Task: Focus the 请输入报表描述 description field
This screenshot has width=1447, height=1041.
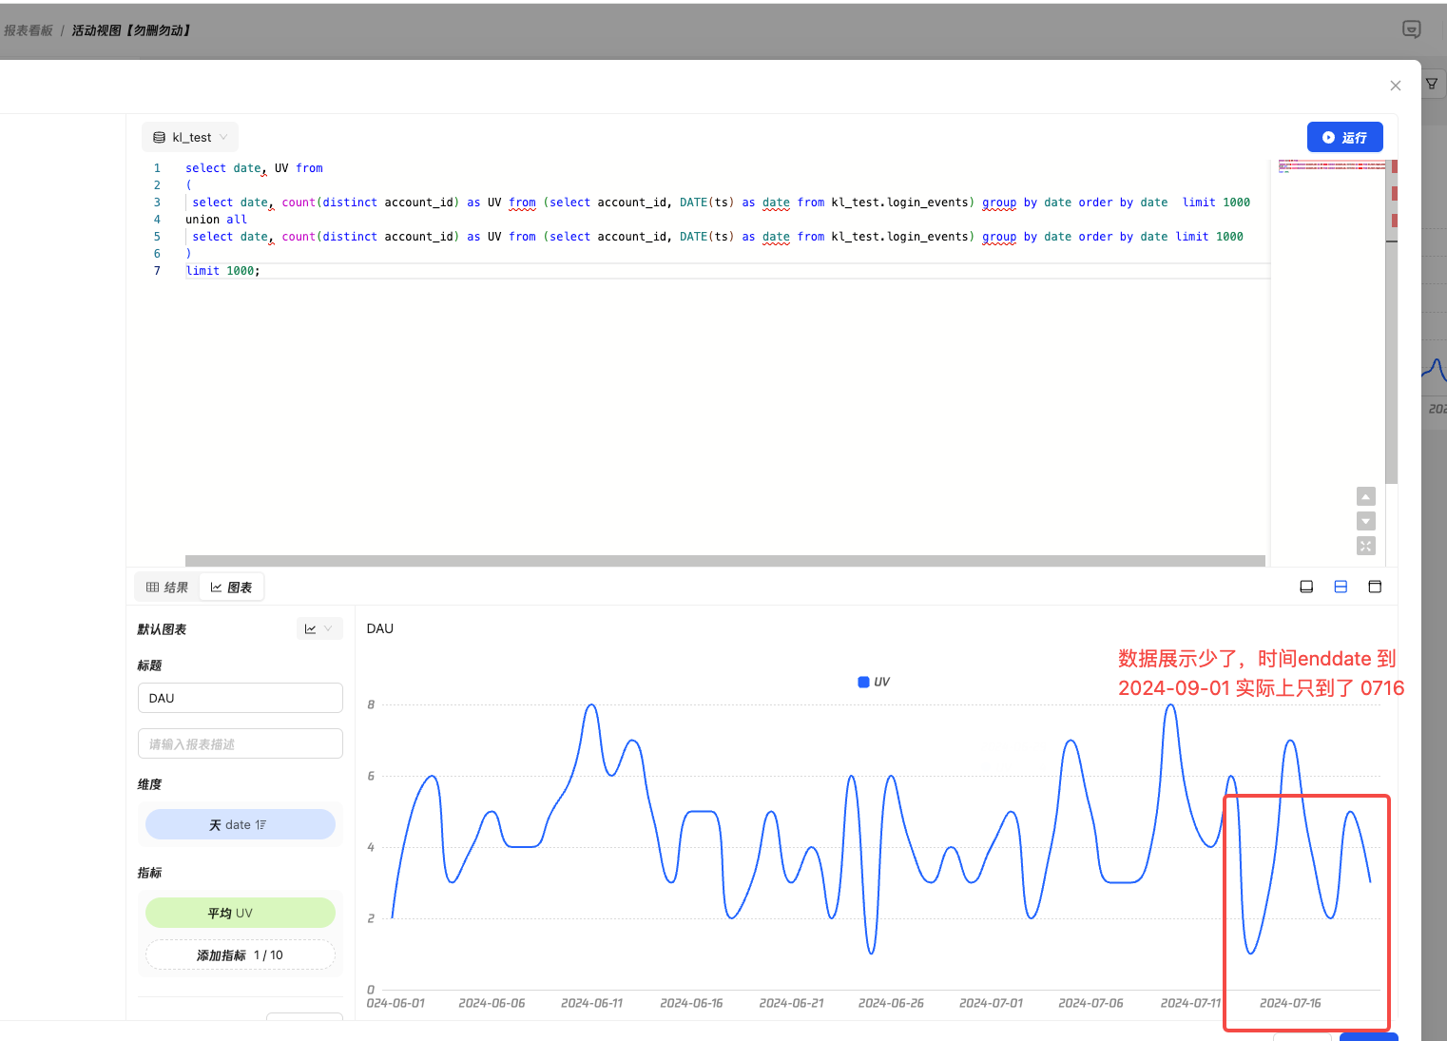Action: (241, 743)
